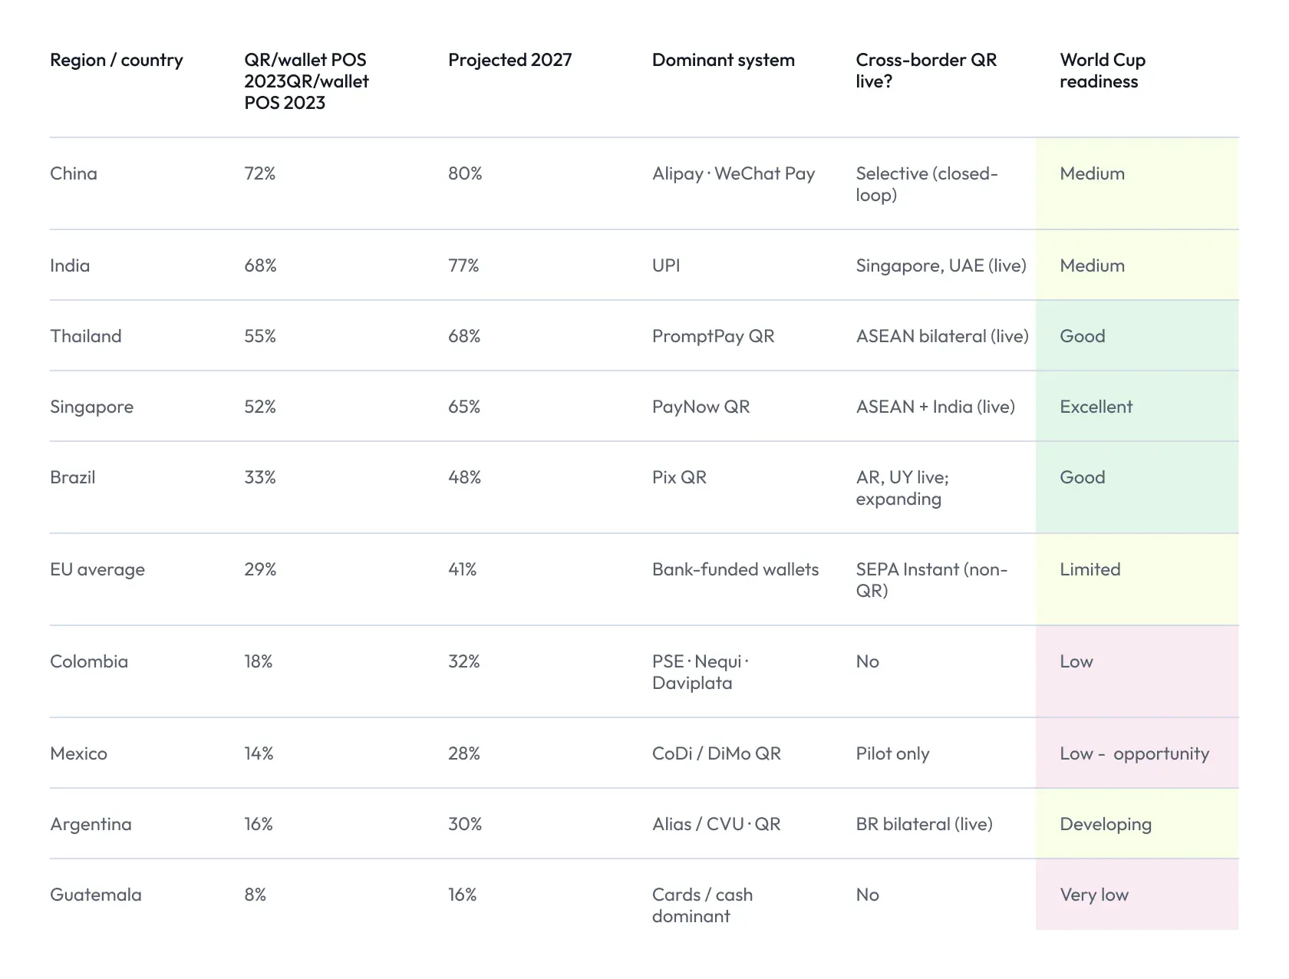Click the "Dominant system" header
The width and height of the screenshot is (1289, 979).
tap(724, 60)
